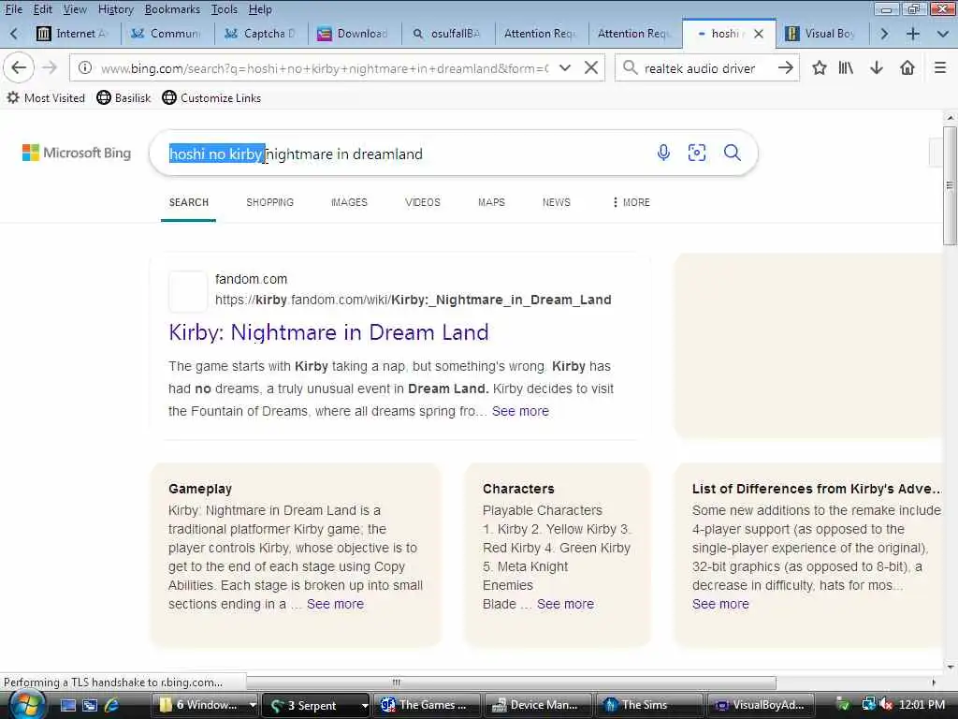Click the Microsoft Bing logo

(77, 153)
